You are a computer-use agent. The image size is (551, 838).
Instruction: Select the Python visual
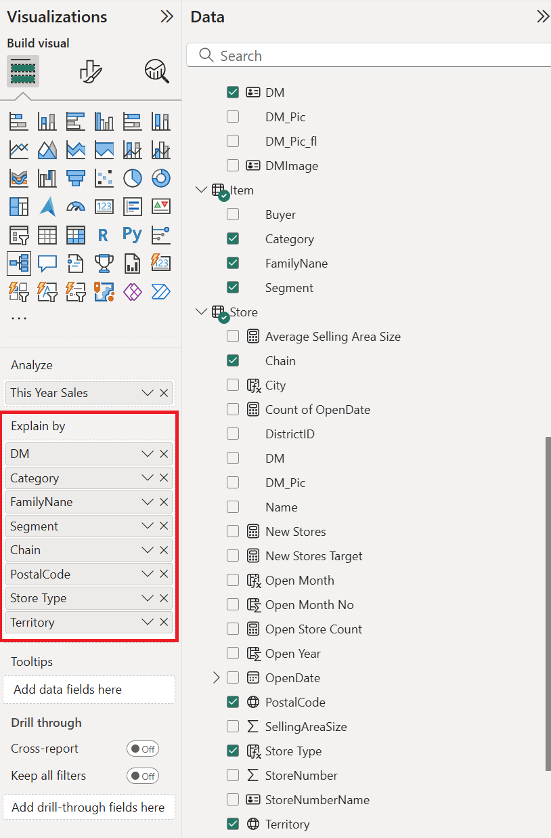(x=132, y=235)
